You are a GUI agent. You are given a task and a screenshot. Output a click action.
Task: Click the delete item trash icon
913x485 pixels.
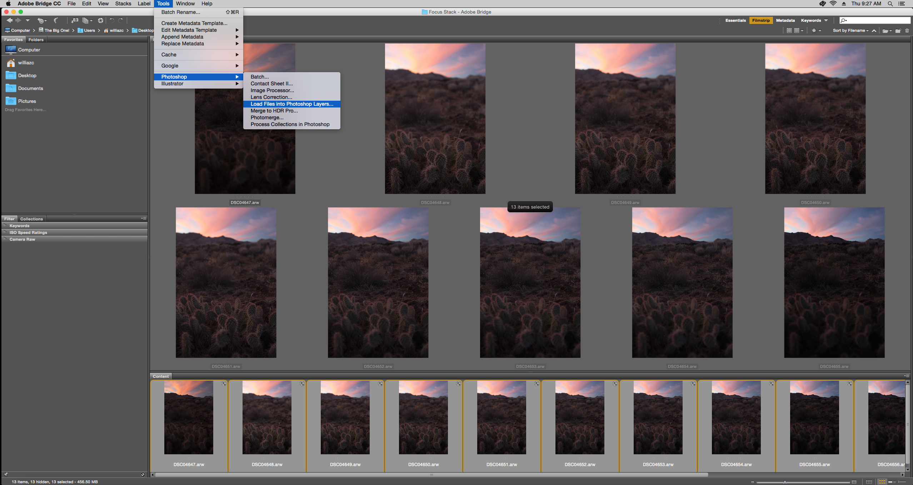point(907,31)
